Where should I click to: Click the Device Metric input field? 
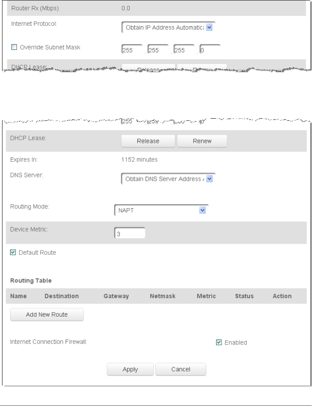pos(130,233)
